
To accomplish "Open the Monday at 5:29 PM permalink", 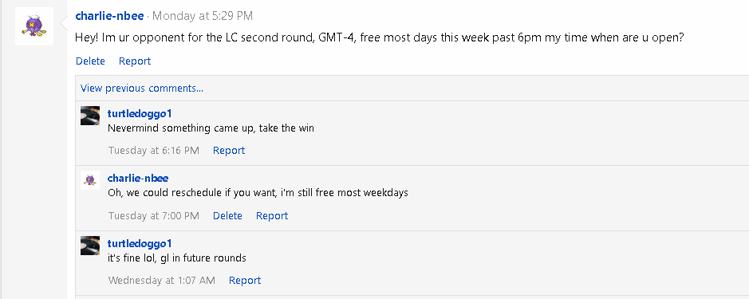I will pos(203,16).
